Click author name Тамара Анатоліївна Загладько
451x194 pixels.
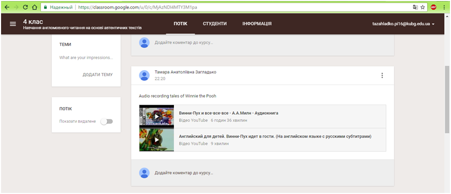tap(186, 72)
